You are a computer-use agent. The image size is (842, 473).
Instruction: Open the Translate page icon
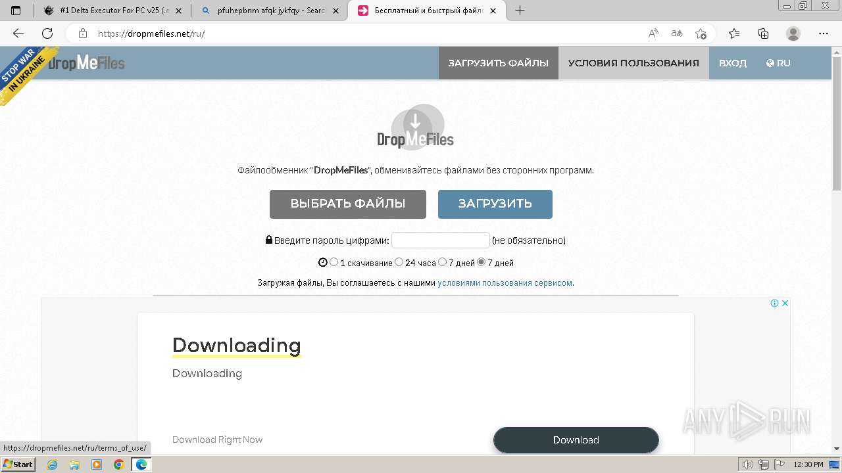click(x=677, y=34)
